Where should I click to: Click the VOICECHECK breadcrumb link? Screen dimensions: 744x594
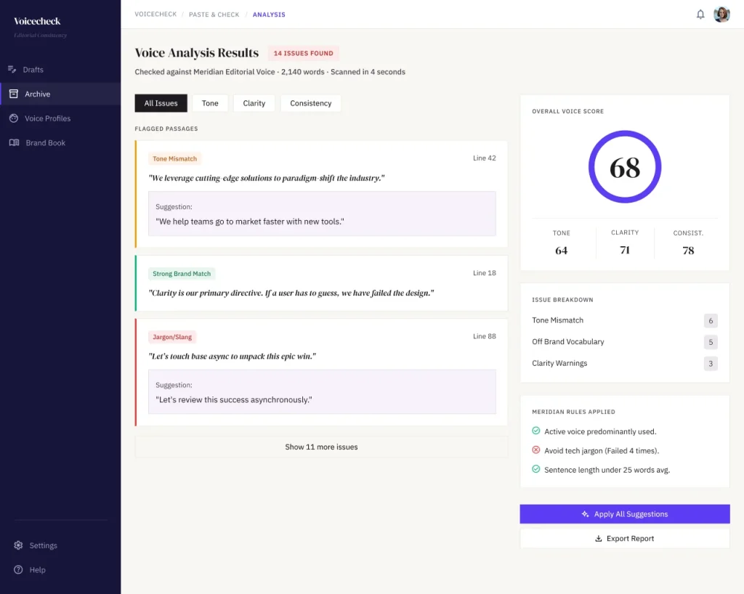click(155, 15)
